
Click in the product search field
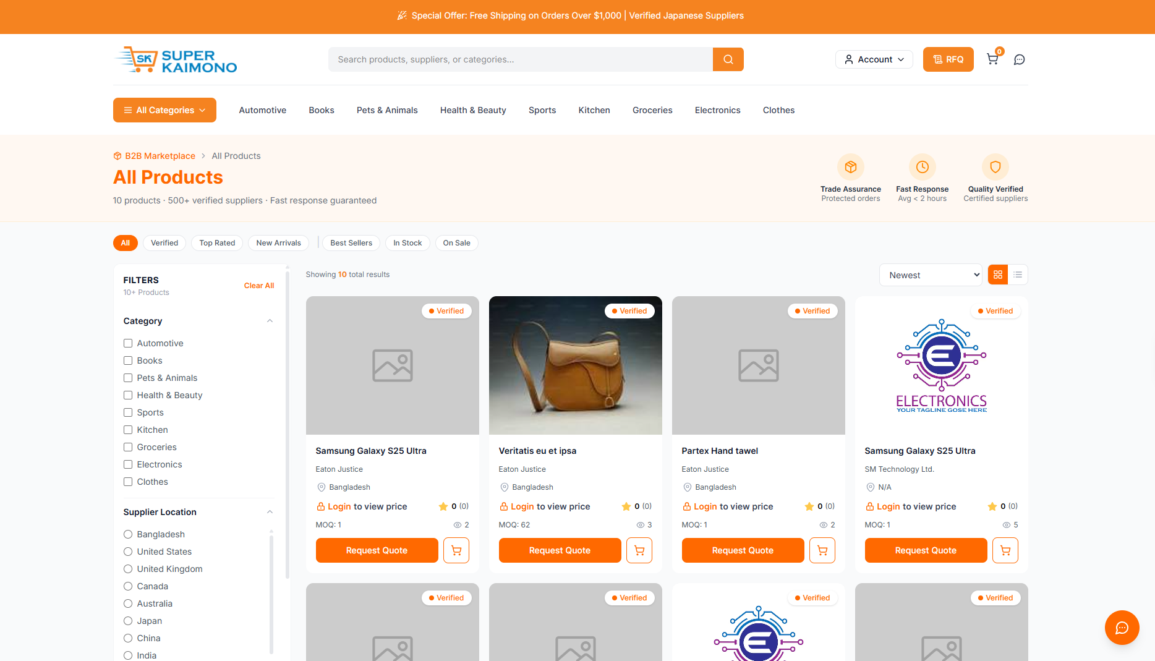(x=521, y=59)
